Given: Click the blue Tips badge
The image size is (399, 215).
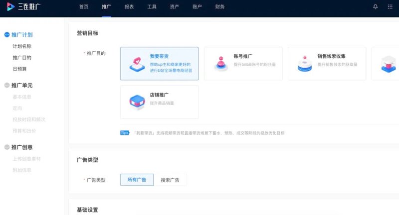Looking at the screenshot, I should point(124,133).
